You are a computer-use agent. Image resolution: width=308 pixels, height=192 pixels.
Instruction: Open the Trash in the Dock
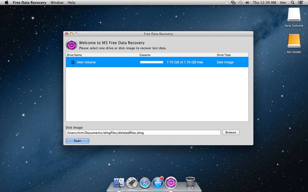coord(190,183)
